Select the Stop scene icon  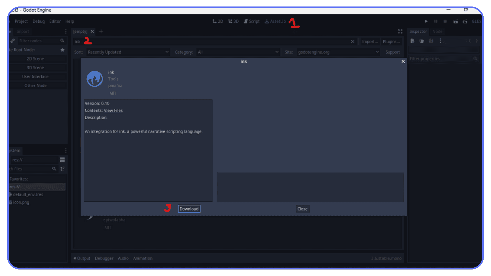pyautogui.click(x=445, y=21)
